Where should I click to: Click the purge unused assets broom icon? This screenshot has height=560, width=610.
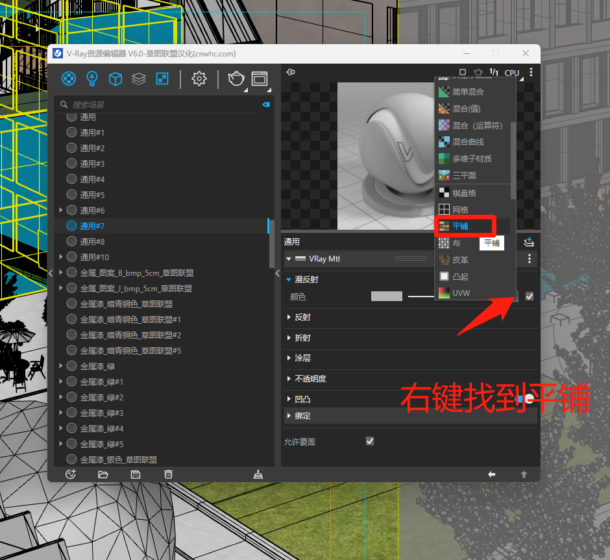pos(258,474)
